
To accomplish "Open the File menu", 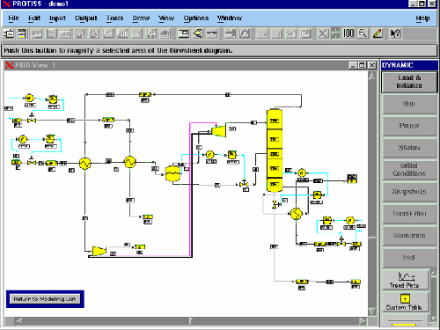I will pyautogui.click(x=13, y=18).
